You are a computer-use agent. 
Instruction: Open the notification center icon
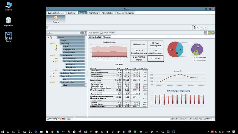point(234,132)
